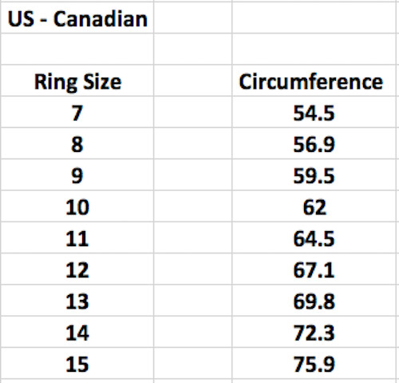
Task: Click the cell with ring size 15
Action: pyautogui.click(x=77, y=363)
